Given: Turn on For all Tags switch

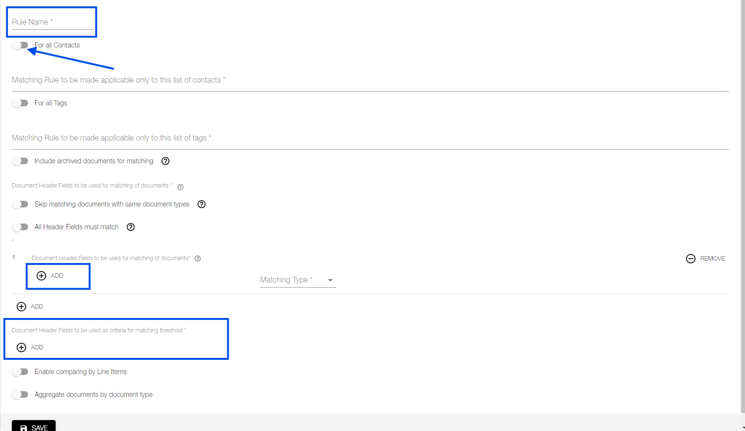Looking at the screenshot, I should tap(20, 103).
